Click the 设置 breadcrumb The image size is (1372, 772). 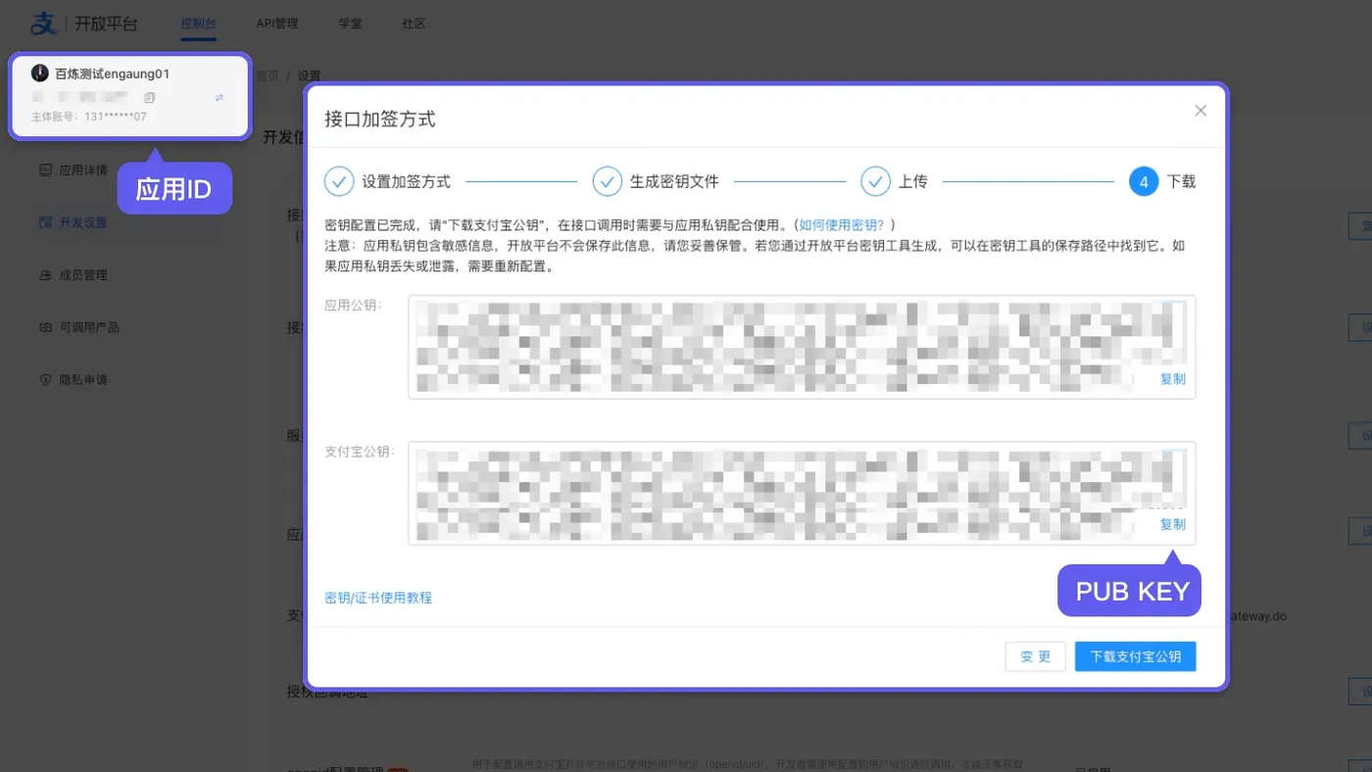coord(310,75)
